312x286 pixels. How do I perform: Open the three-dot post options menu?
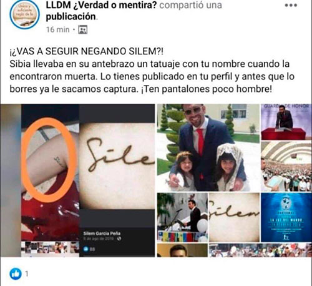pyautogui.click(x=291, y=6)
